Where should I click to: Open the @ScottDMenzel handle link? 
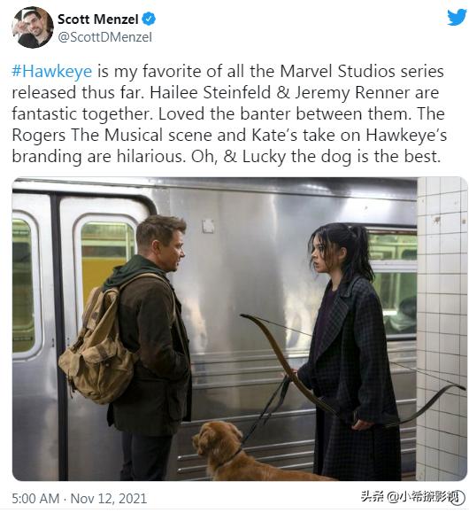click(x=104, y=37)
